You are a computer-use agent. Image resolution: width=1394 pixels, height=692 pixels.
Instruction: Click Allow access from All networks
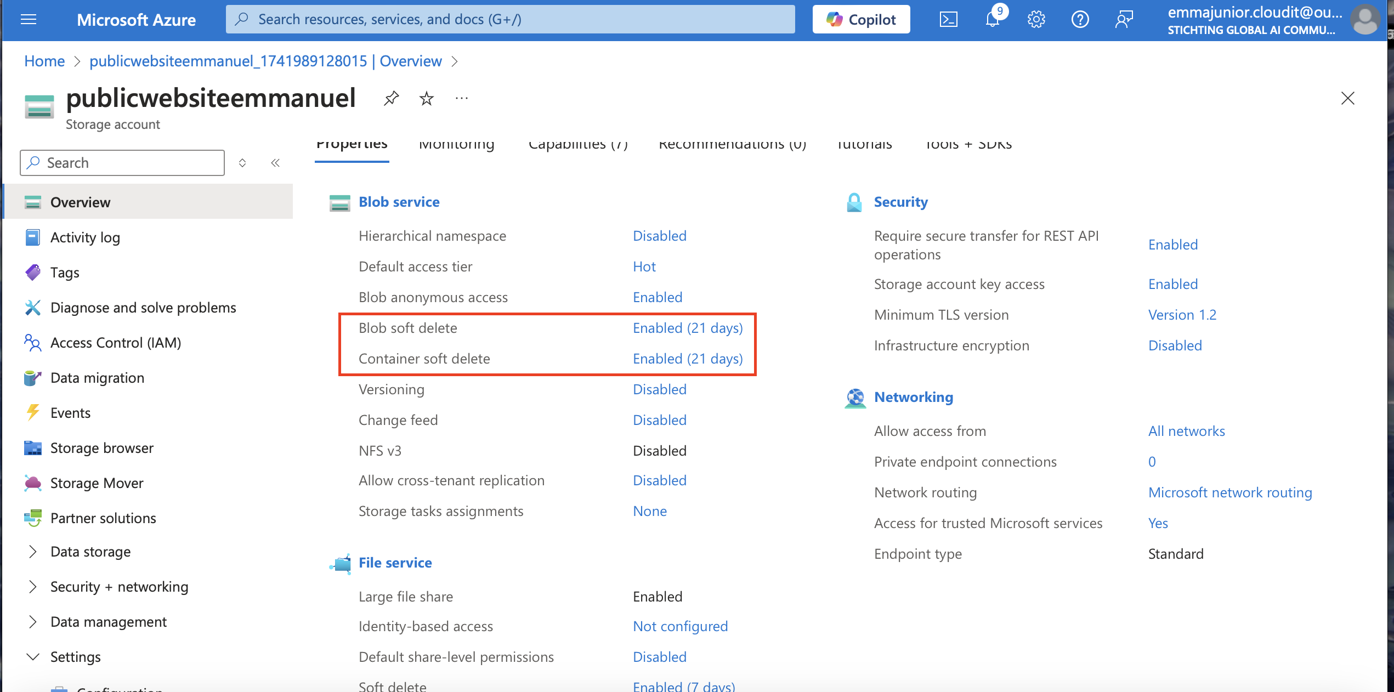tap(1187, 431)
